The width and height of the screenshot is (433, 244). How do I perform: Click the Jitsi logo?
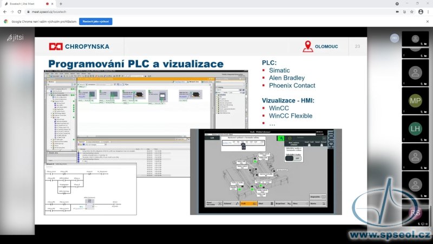click(x=16, y=37)
